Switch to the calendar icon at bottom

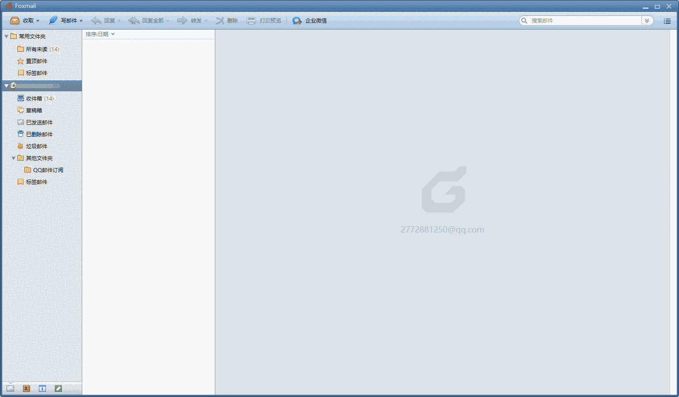[x=42, y=388]
